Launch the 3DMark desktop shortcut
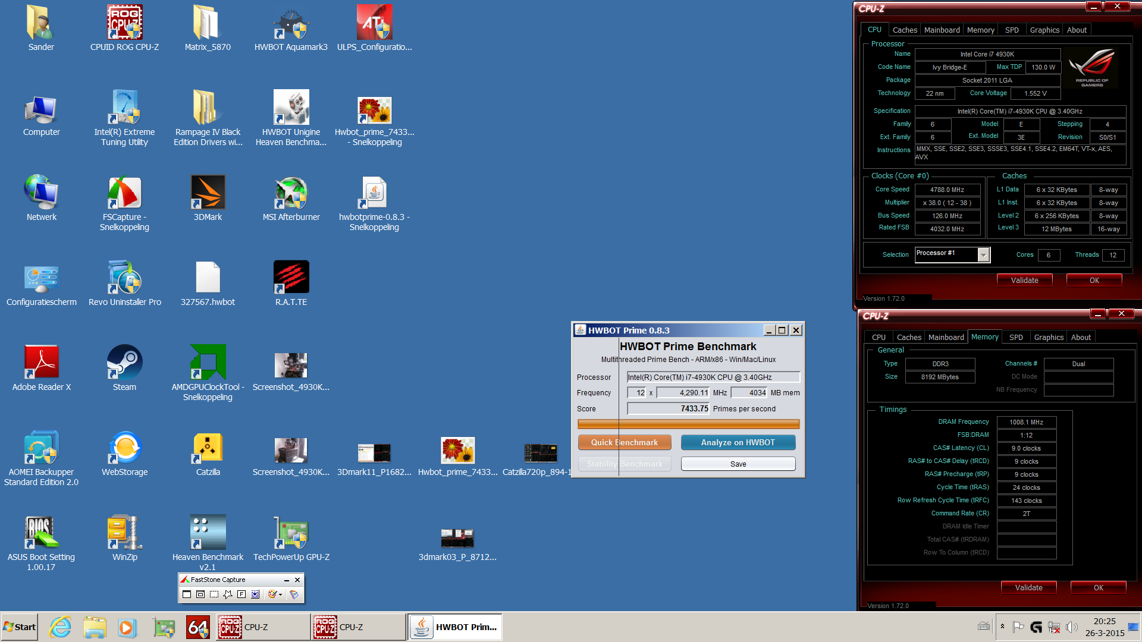This screenshot has height=642, width=1142. [208, 198]
